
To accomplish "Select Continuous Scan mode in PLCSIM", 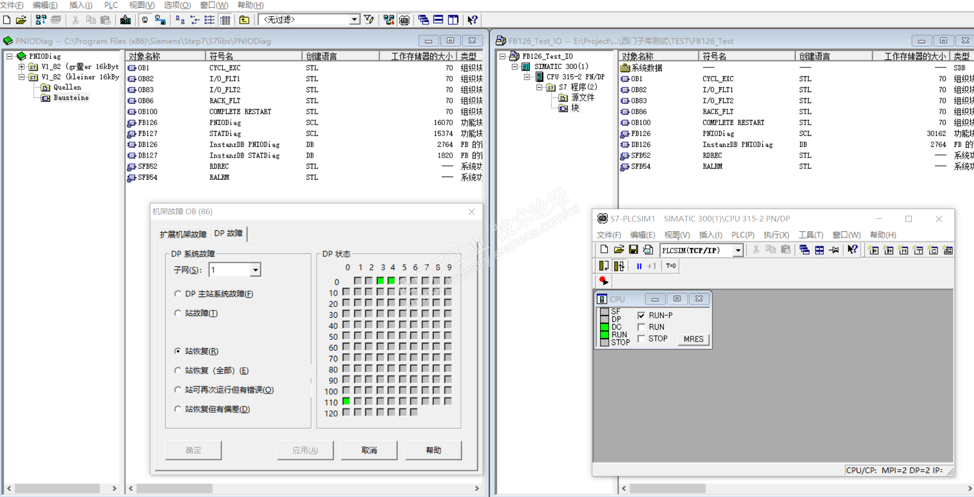I will [619, 266].
